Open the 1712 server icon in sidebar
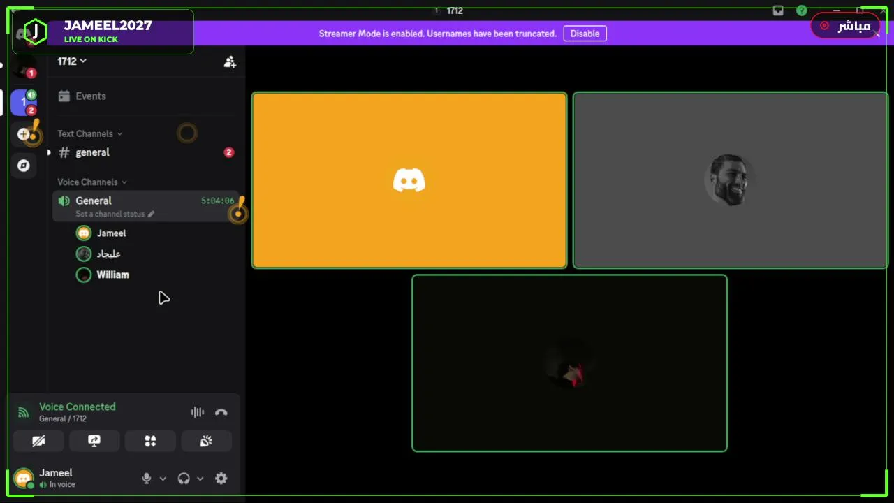Screen dimensions: 894x503 click(x=24, y=103)
